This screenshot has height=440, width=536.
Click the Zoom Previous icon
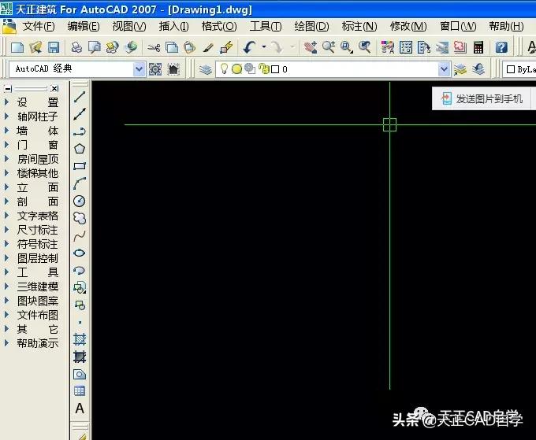(365, 47)
